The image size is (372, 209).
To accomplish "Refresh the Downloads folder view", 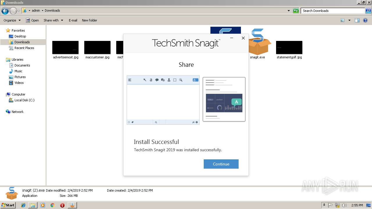I will click(x=296, y=11).
